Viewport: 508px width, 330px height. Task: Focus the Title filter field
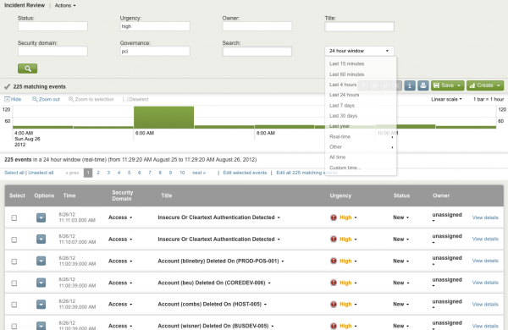tap(359, 26)
